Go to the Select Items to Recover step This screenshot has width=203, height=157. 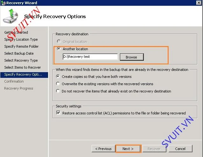coord(23,67)
